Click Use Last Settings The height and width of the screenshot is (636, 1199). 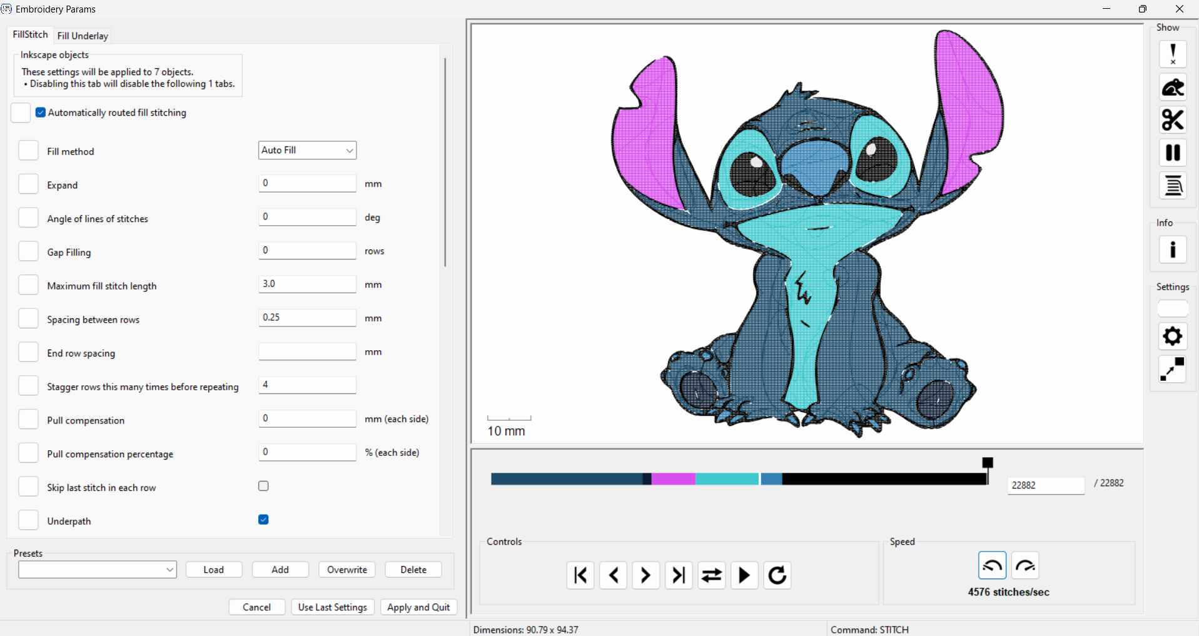click(333, 607)
